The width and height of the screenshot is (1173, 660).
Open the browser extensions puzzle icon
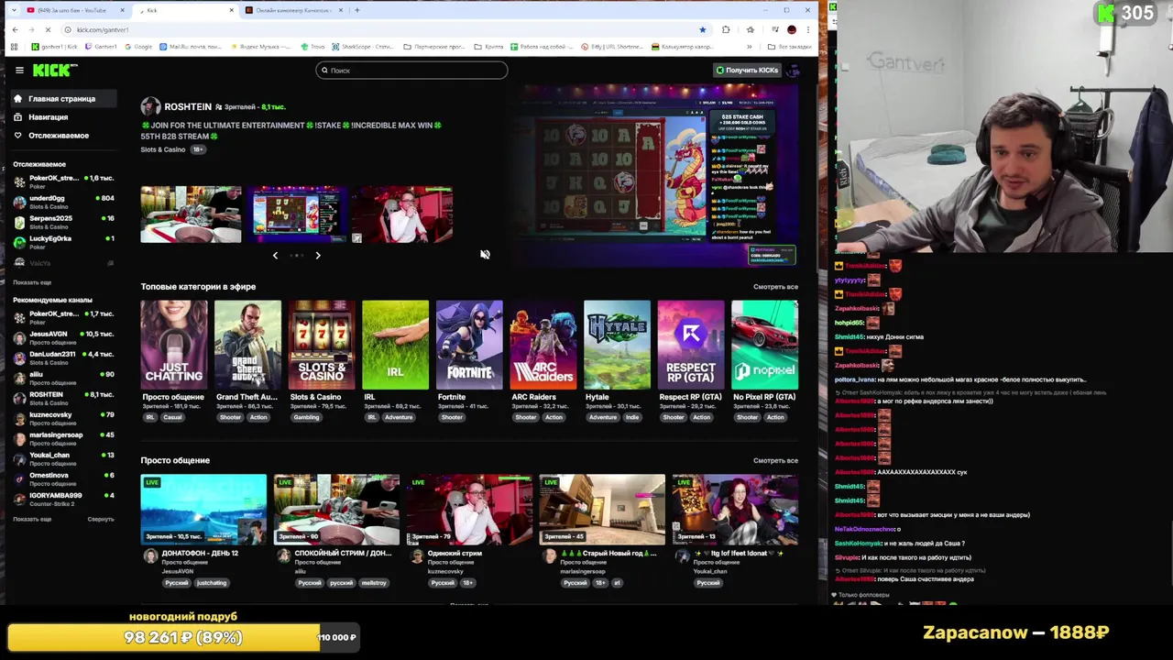pyautogui.click(x=726, y=29)
